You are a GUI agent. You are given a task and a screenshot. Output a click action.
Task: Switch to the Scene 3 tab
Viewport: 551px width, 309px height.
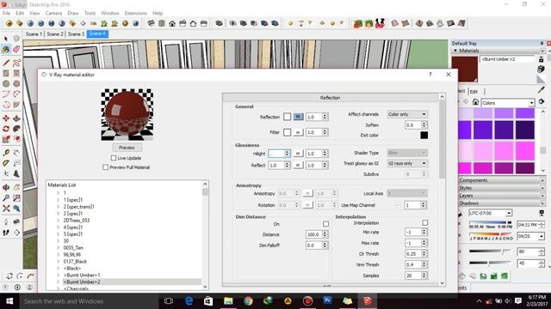click(x=76, y=34)
